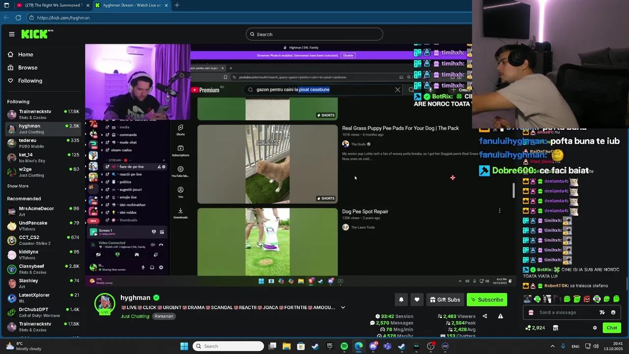Screen dimensions: 629x354
Task: Click the Dog Pee Spot Repair video title
Action: [x=365, y=211]
